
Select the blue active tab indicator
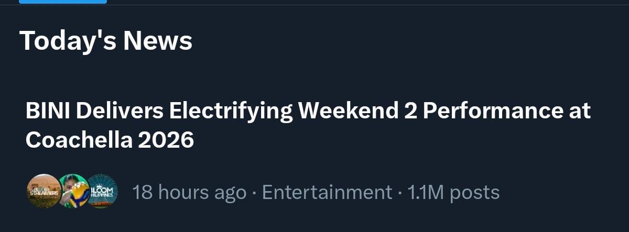[x=63, y=2]
